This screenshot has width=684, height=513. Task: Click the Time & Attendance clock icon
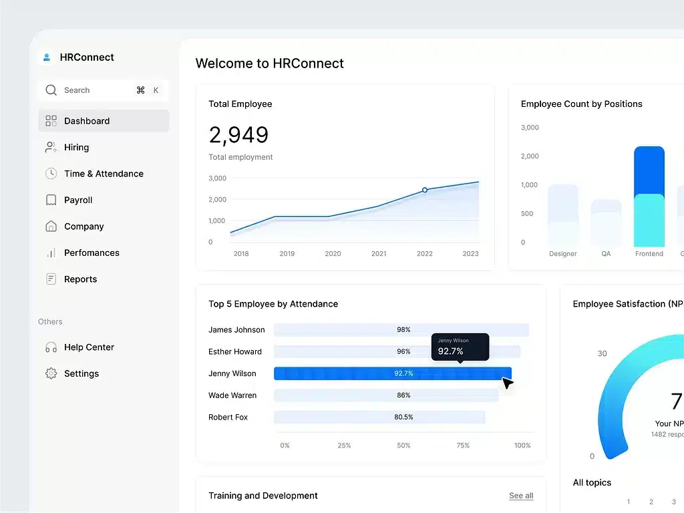[x=51, y=174]
